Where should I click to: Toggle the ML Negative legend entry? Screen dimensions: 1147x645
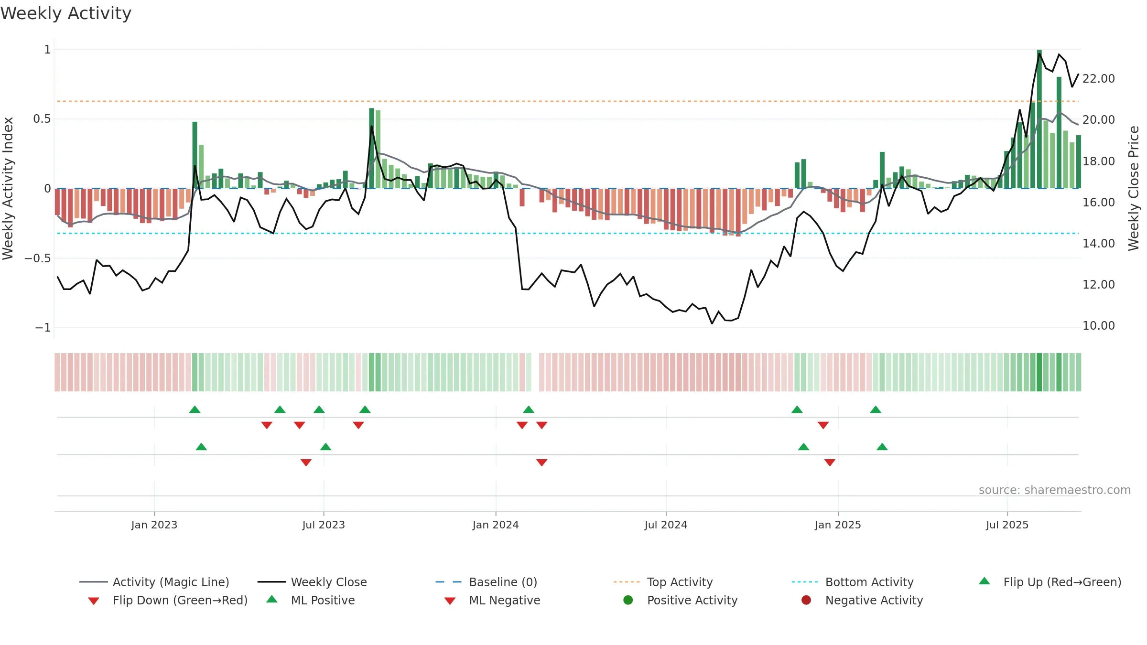pos(492,600)
